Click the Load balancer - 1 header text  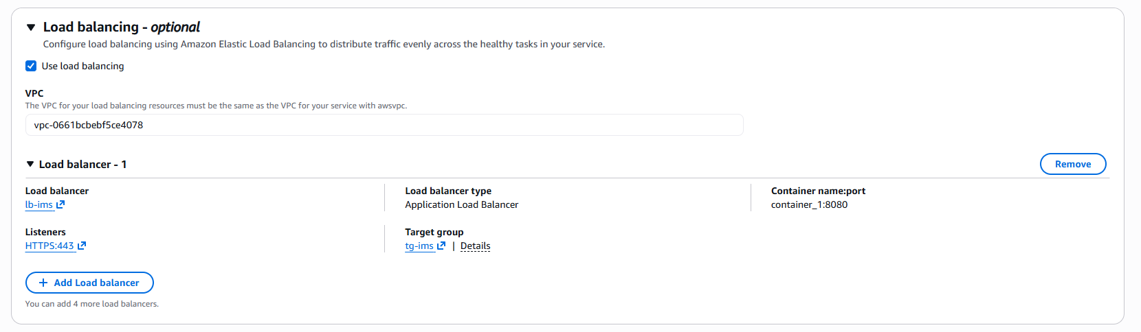coord(82,165)
